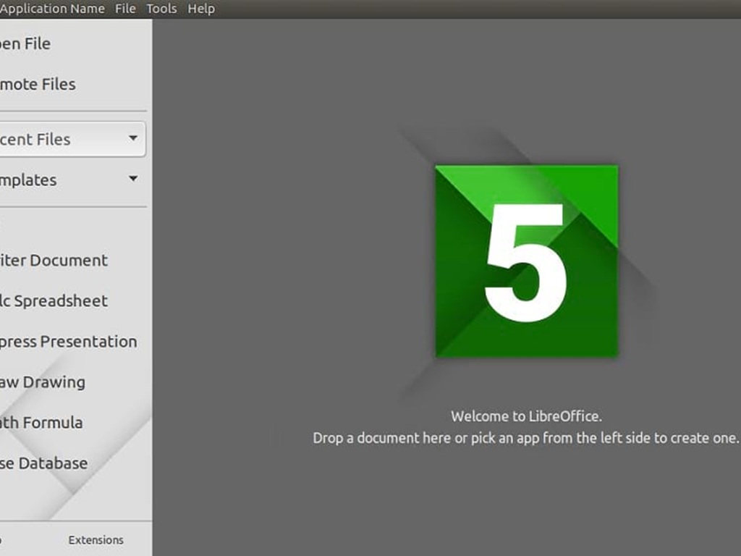Click the green LibreOffice 5 logo
741x556 pixels.
pos(526,261)
